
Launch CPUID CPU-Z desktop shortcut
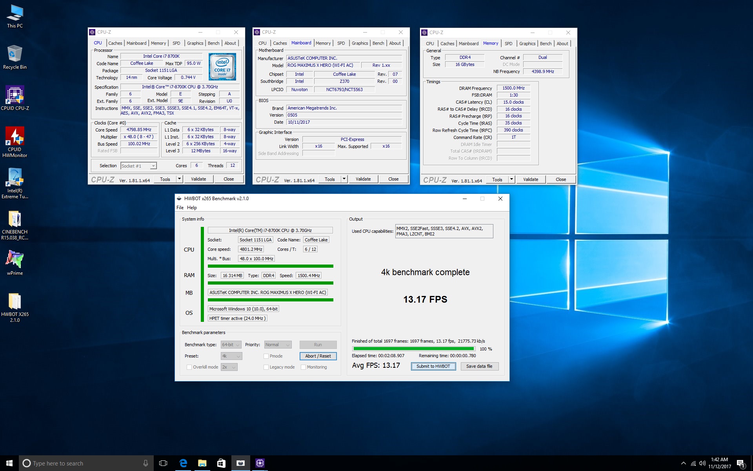[15, 98]
